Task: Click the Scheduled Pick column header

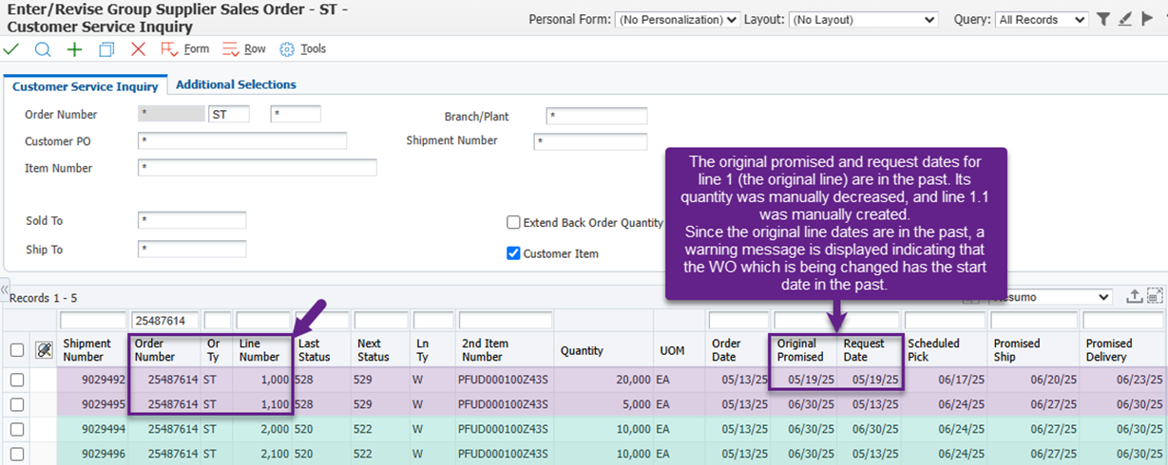Action: click(946, 350)
